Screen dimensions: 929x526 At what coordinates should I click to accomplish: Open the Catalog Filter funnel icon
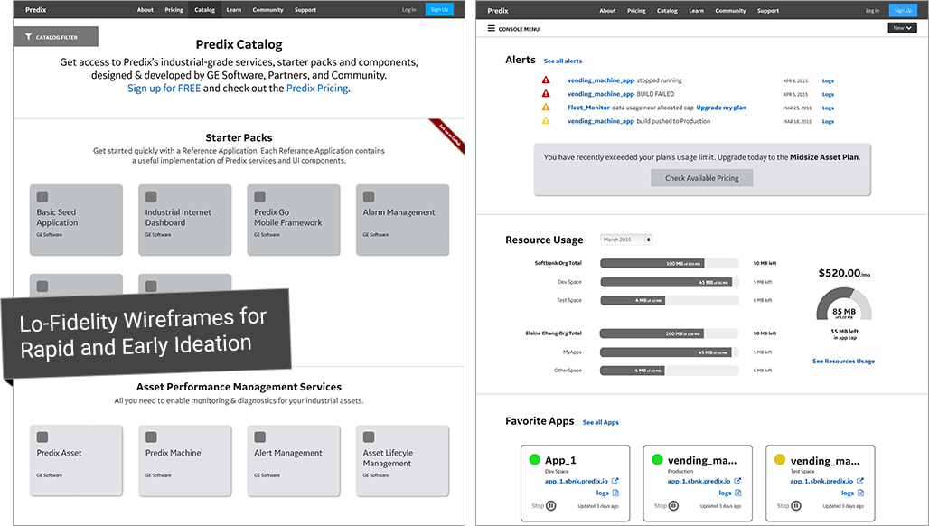tap(28, 37)
